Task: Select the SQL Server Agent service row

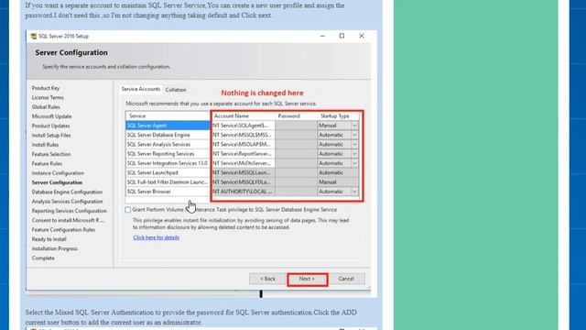Action: [x=168, y=126]
